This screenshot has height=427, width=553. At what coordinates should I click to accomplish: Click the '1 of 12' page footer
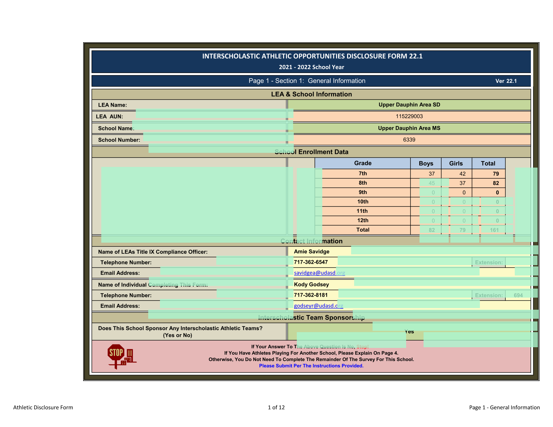click(x=276, y=408)
